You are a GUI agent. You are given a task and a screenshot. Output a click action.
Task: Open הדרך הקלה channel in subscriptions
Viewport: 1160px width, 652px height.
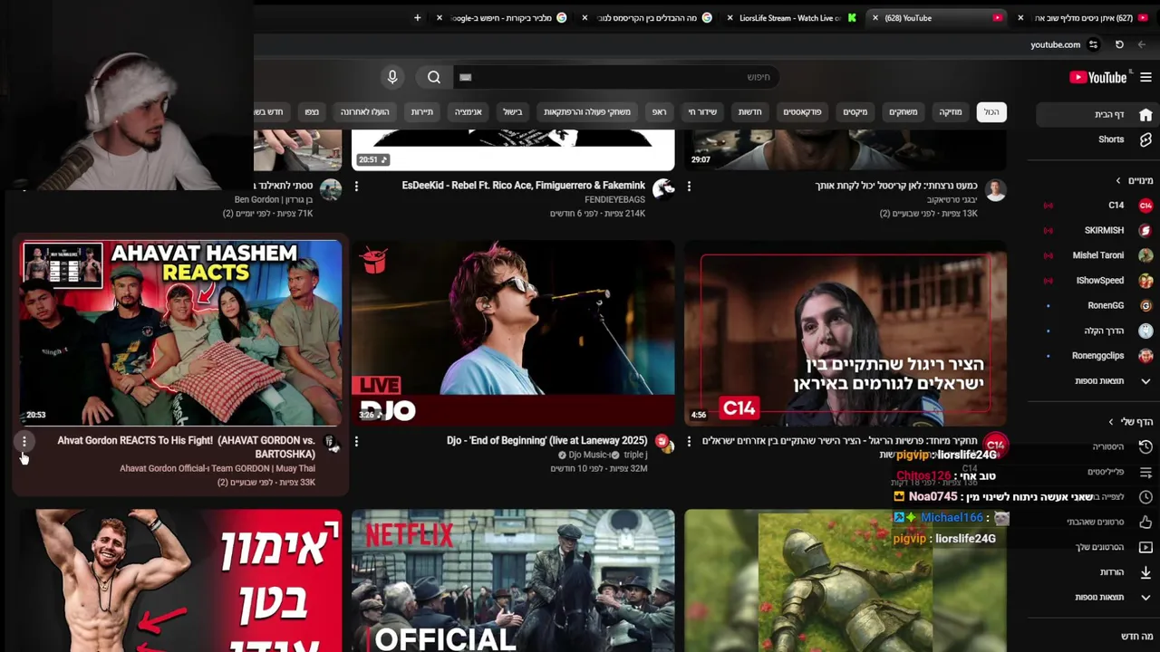click(x=1094, y=331)
